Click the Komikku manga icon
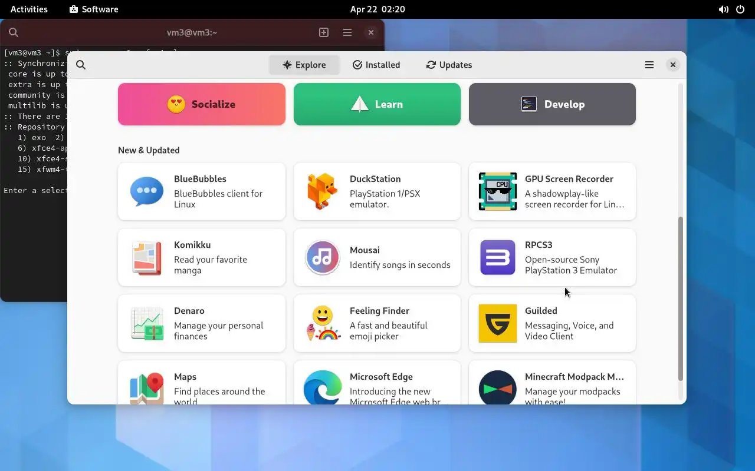 tap(147, 257)
